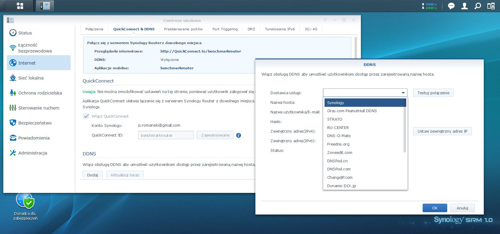Screen dimensions: 500x234
Task: Open the notifications speech bubble icon
Action: tap(451, 6)
